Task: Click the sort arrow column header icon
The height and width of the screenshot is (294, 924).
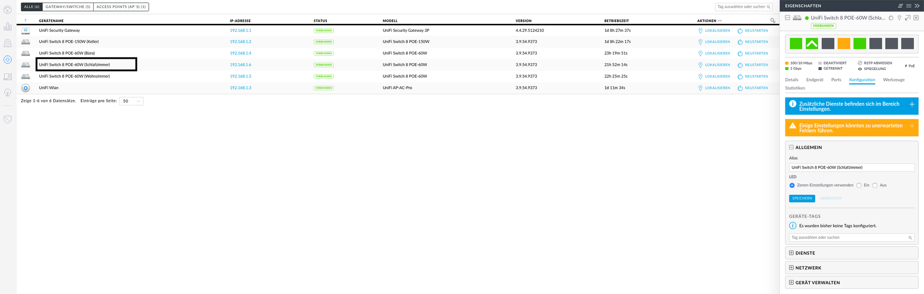Action: (25, 21)
